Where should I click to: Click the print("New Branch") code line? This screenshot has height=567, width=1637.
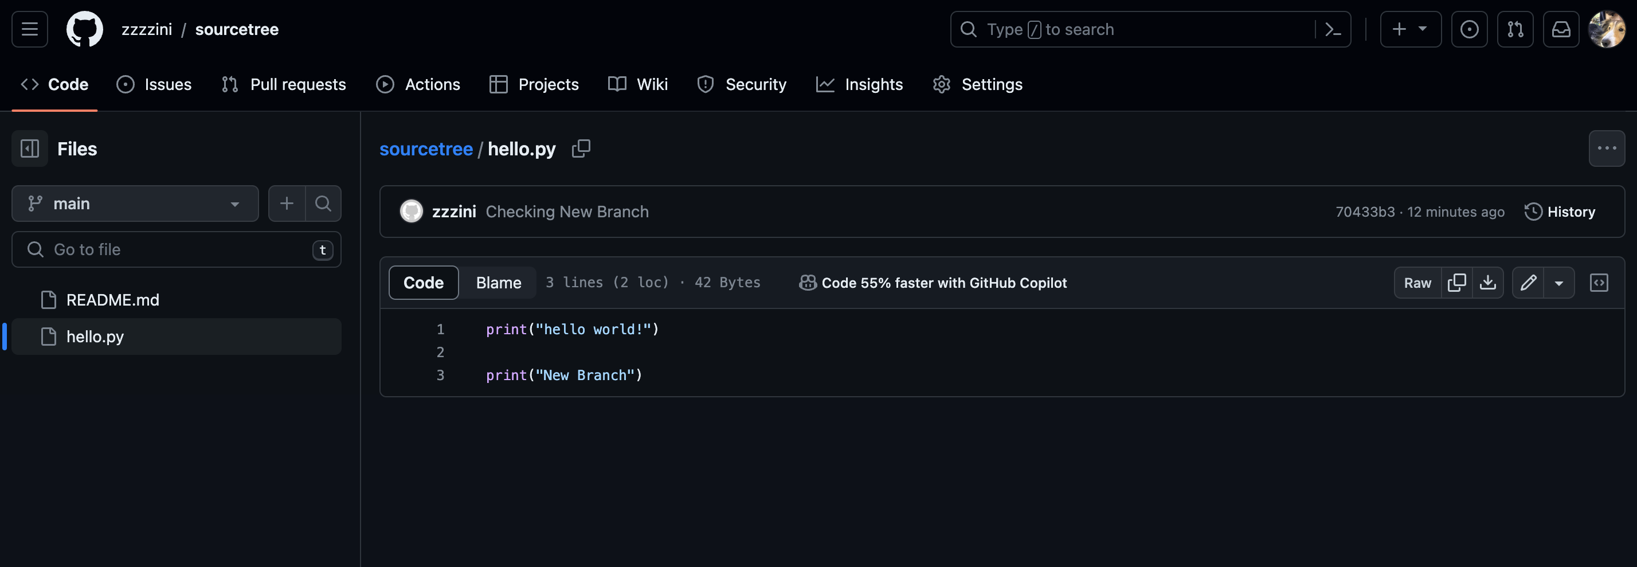point(563,375)
